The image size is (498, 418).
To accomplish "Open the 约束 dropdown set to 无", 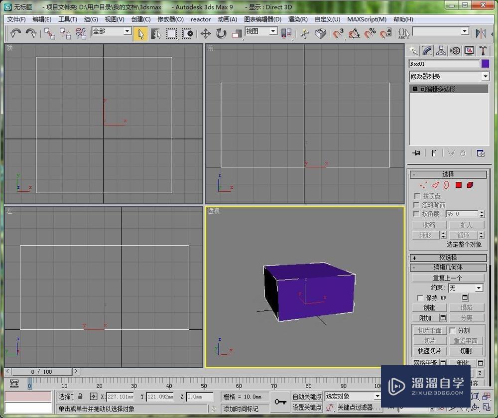I will (x=465, y=288).
